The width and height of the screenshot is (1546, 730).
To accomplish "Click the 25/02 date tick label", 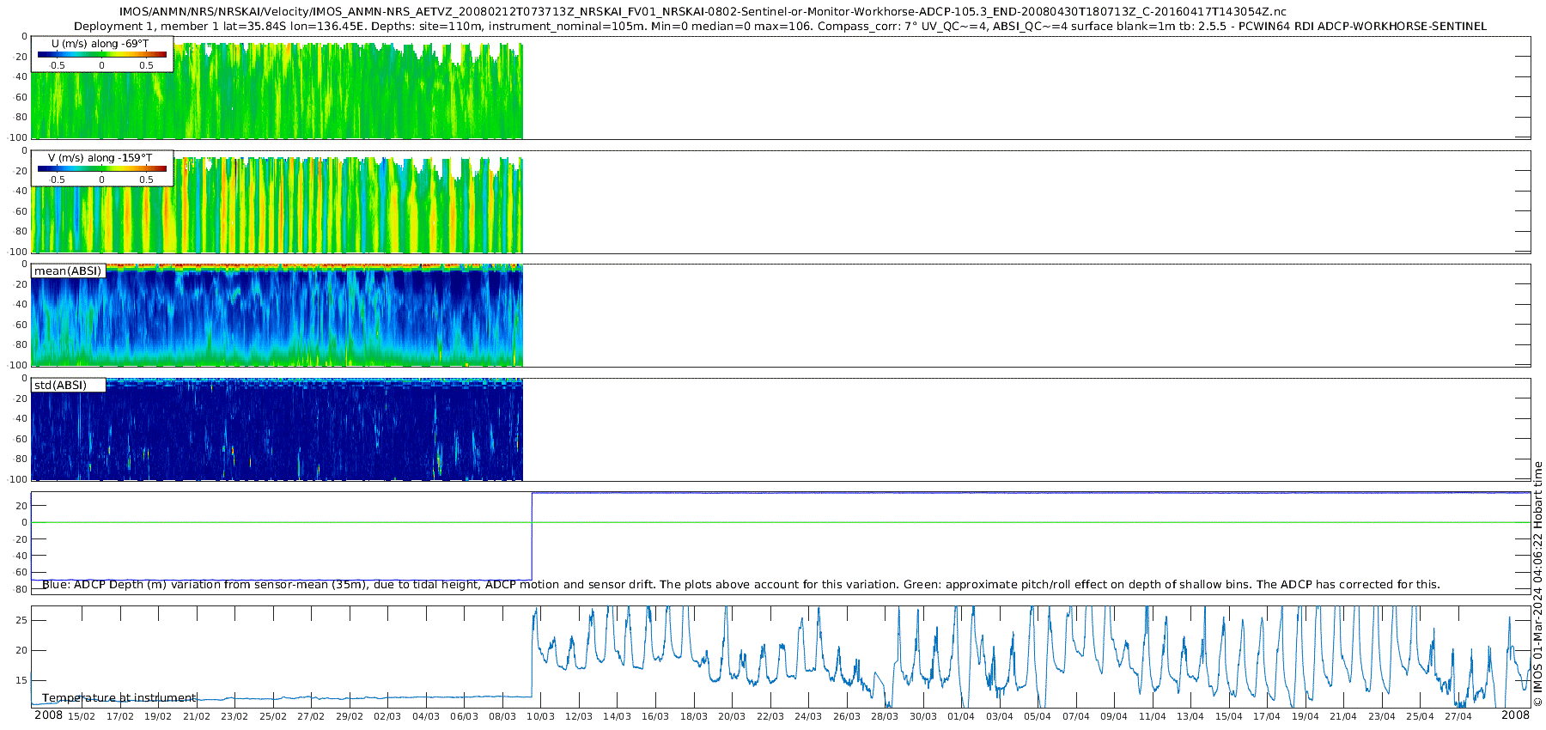I will [273, 716].
